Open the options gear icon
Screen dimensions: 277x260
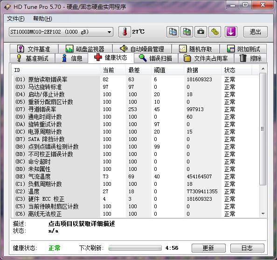click(x=215, y=32)
